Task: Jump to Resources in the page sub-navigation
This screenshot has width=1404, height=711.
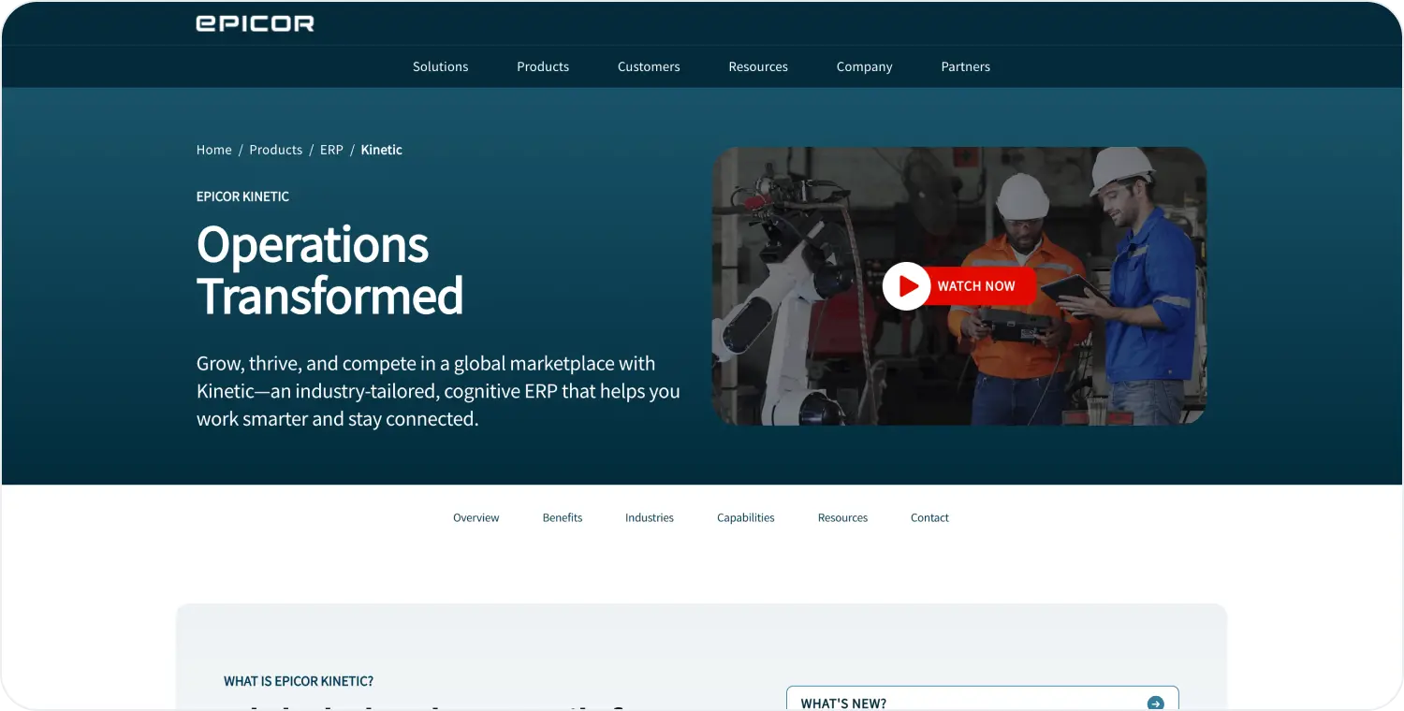Action: coord(842,517)
